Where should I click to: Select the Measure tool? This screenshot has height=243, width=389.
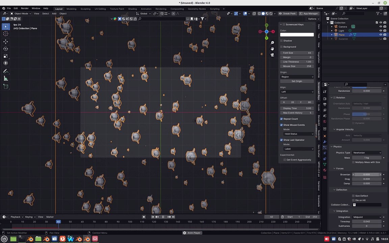[x=6, y=79]
